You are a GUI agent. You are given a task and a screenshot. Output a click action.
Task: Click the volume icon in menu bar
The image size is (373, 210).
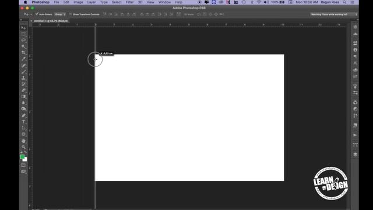point(266,2)
